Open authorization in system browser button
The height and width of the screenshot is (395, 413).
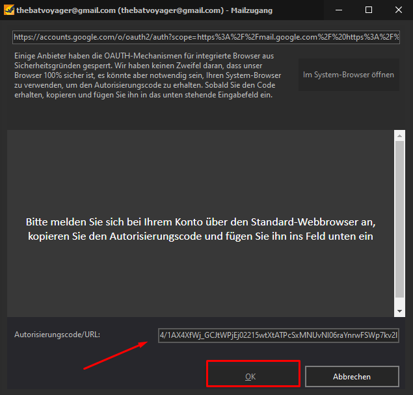[349, 75]
